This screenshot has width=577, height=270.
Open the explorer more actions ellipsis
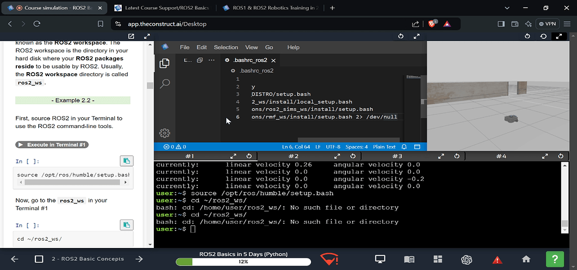(211, 60)
